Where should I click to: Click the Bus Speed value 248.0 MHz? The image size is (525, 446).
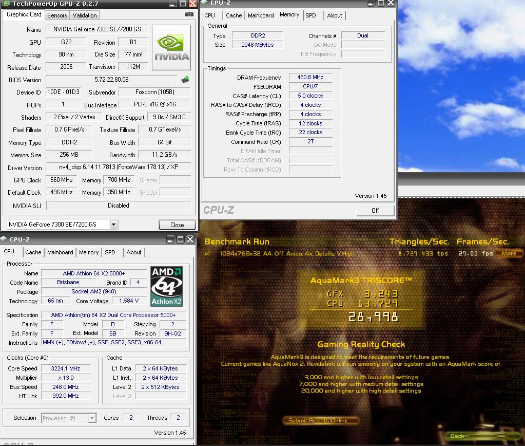(x=66, y=386)
